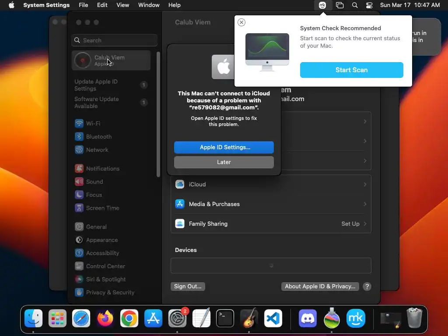
Task: Open the Window menu
Action: coord(149,5)
